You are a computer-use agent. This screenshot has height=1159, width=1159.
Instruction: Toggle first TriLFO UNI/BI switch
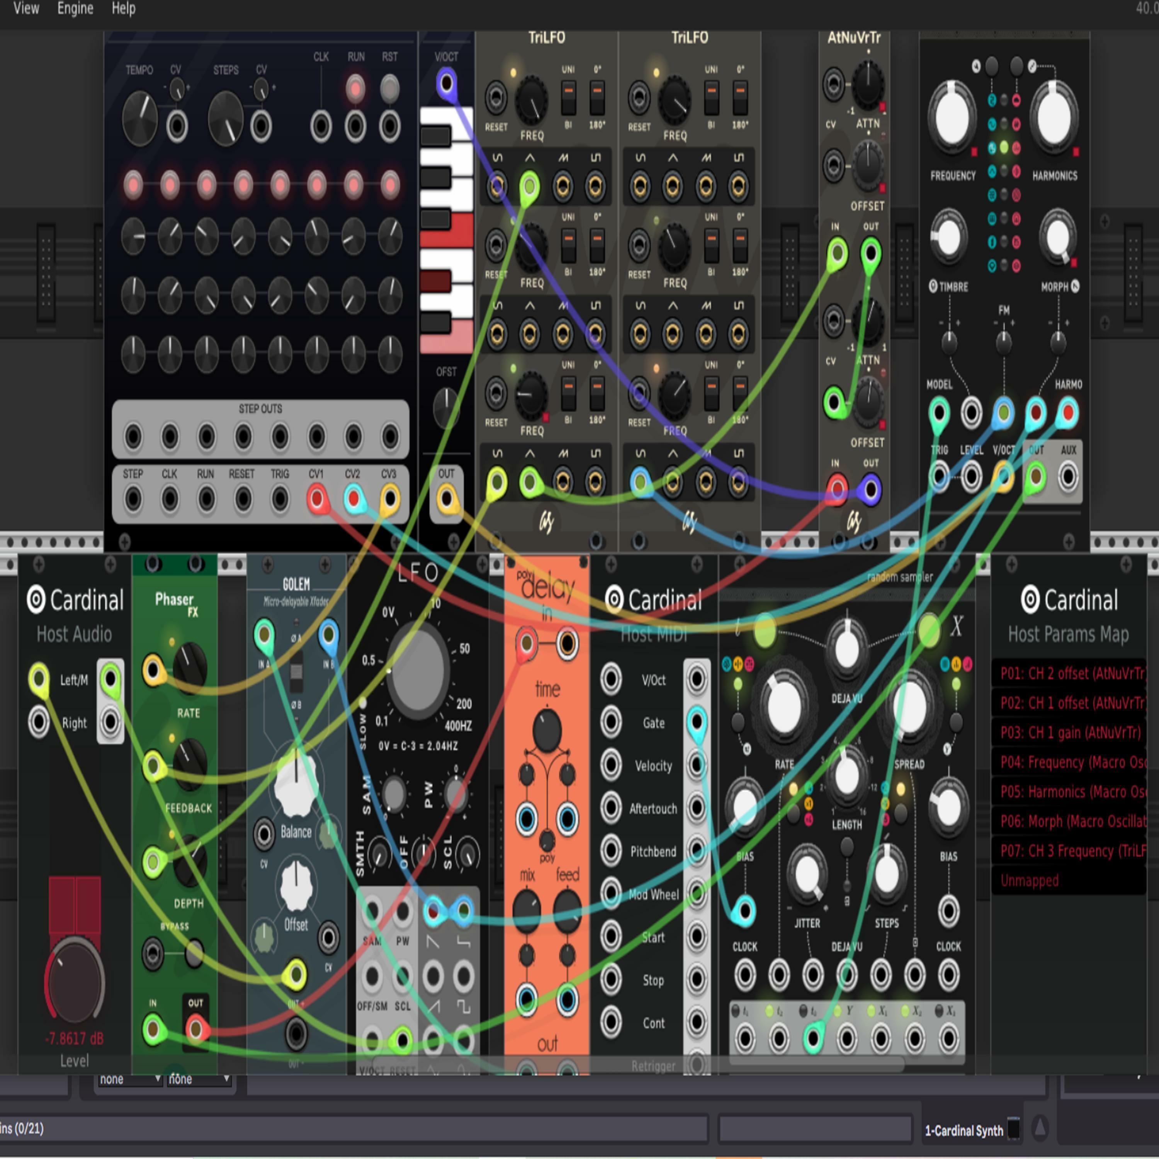click(x=568, y=97)
